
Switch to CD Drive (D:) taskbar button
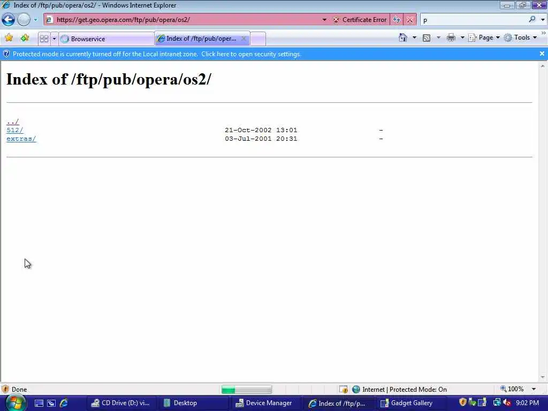pyautogui.click(x=120, y=403)
